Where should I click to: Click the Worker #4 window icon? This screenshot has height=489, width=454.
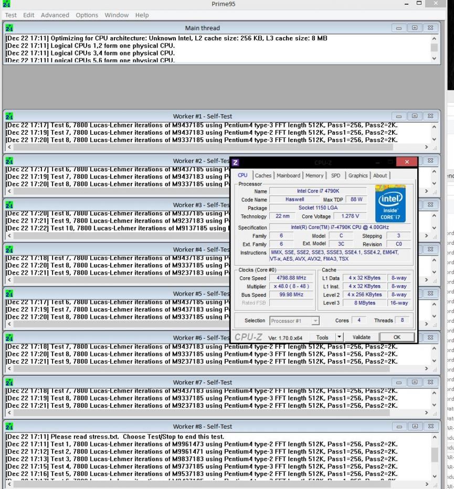click(9, 249)
